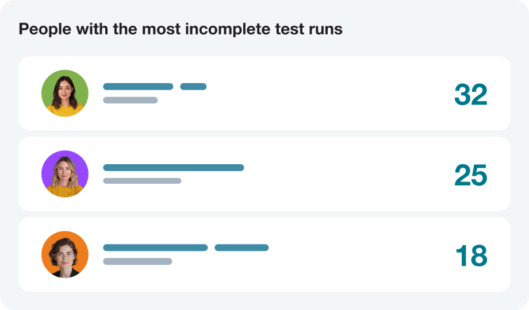Click the green-background avatar of the top person
529x310 pixels.
[x=65, y=93]
